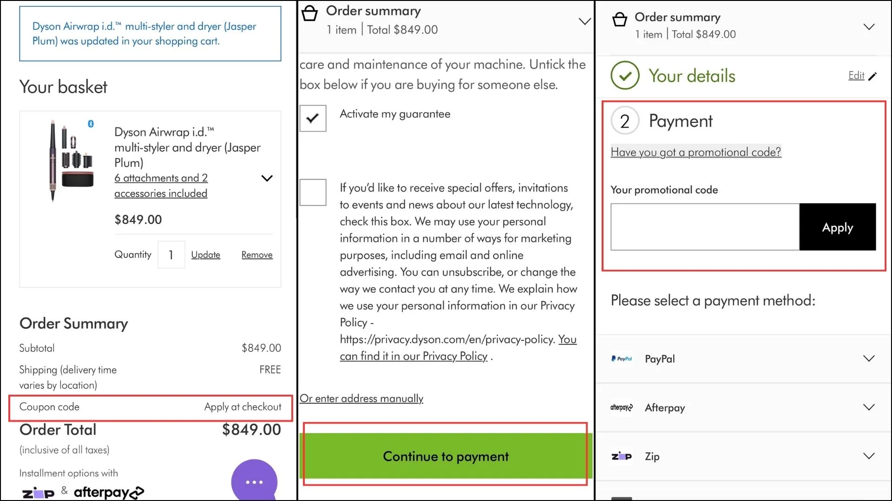The width and height of the screenshot is (892, 501).
Task: Click the Zip logo in payment methods
Action: click(622, 456)
